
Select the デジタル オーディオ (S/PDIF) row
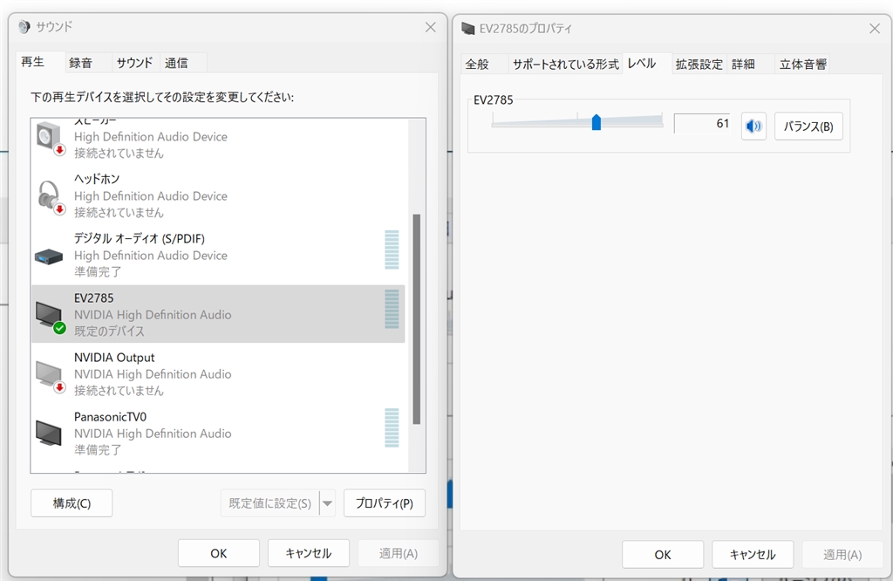(x=218, y=256)
